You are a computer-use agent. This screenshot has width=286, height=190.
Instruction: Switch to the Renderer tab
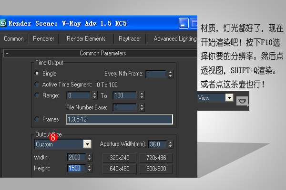coord(43,39)
